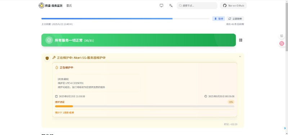Click the orange maintenance progress bar
The width and height of the screenshot is (288, 135).
pos(145,106)
